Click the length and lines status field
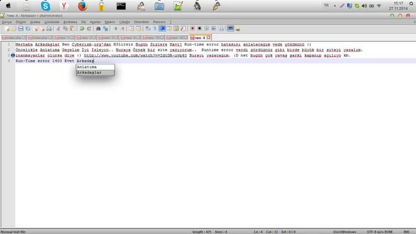Image resolution: width=416 pixels, height=234 pixels. tap(209, 232)
